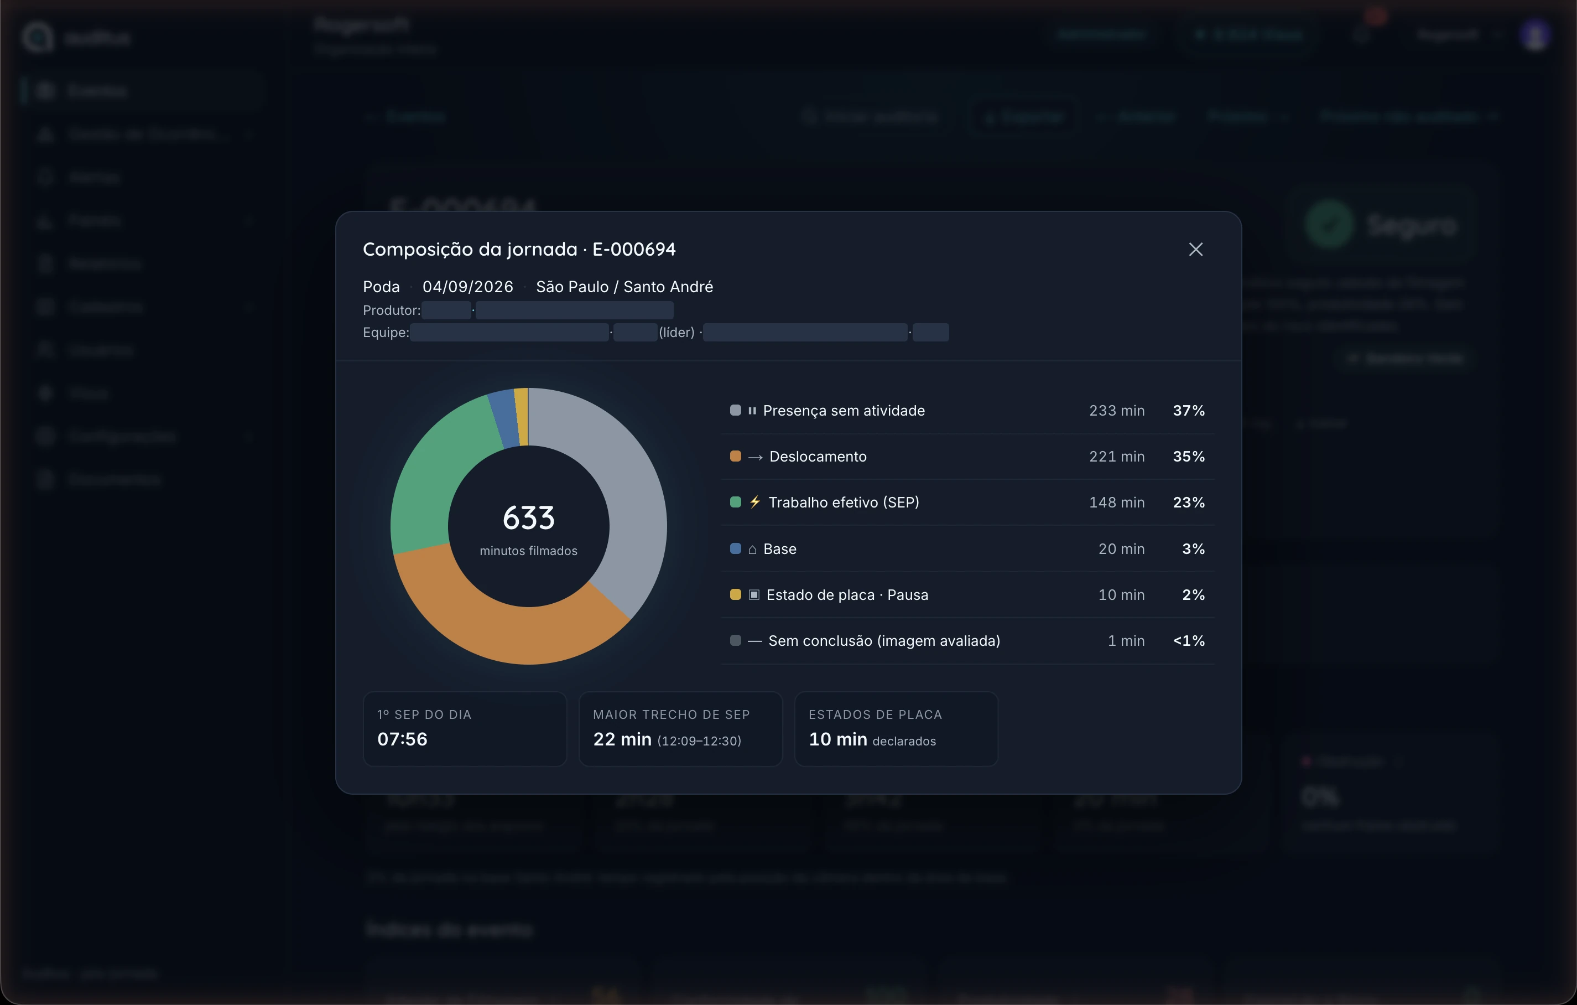This screenshot has height=1005, width=1577.
Task: Click 'São Paulo / Santo André' location
Action: pos(624,287)
